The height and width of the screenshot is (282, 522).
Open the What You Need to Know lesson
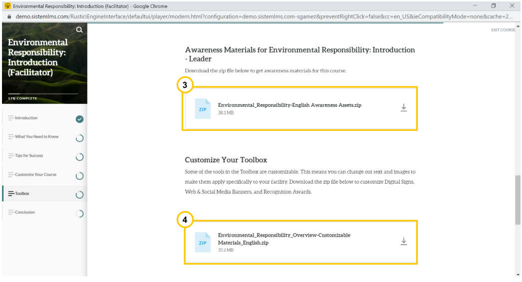tap(36, 137)
